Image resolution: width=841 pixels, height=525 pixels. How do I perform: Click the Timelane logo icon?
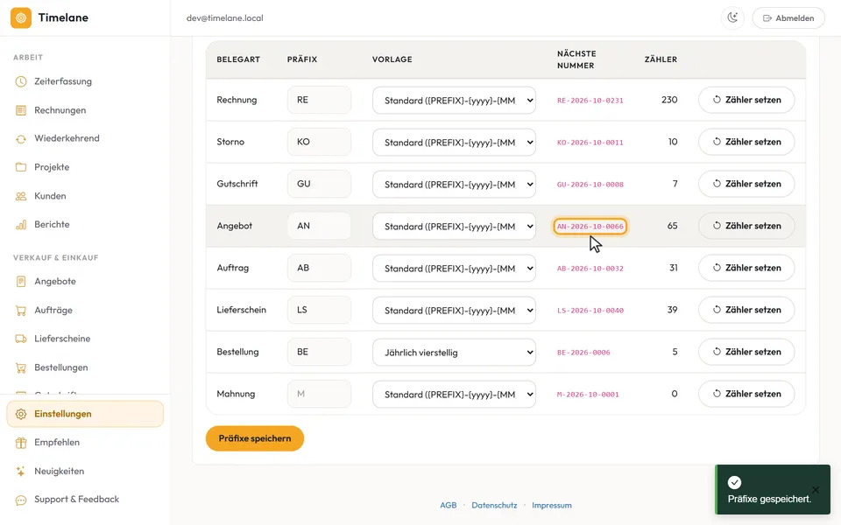click(21, 17)
